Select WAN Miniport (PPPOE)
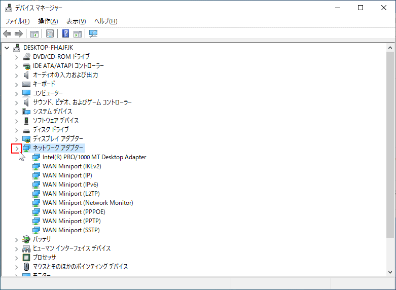 pyautogui.click(x=74, y=212)
